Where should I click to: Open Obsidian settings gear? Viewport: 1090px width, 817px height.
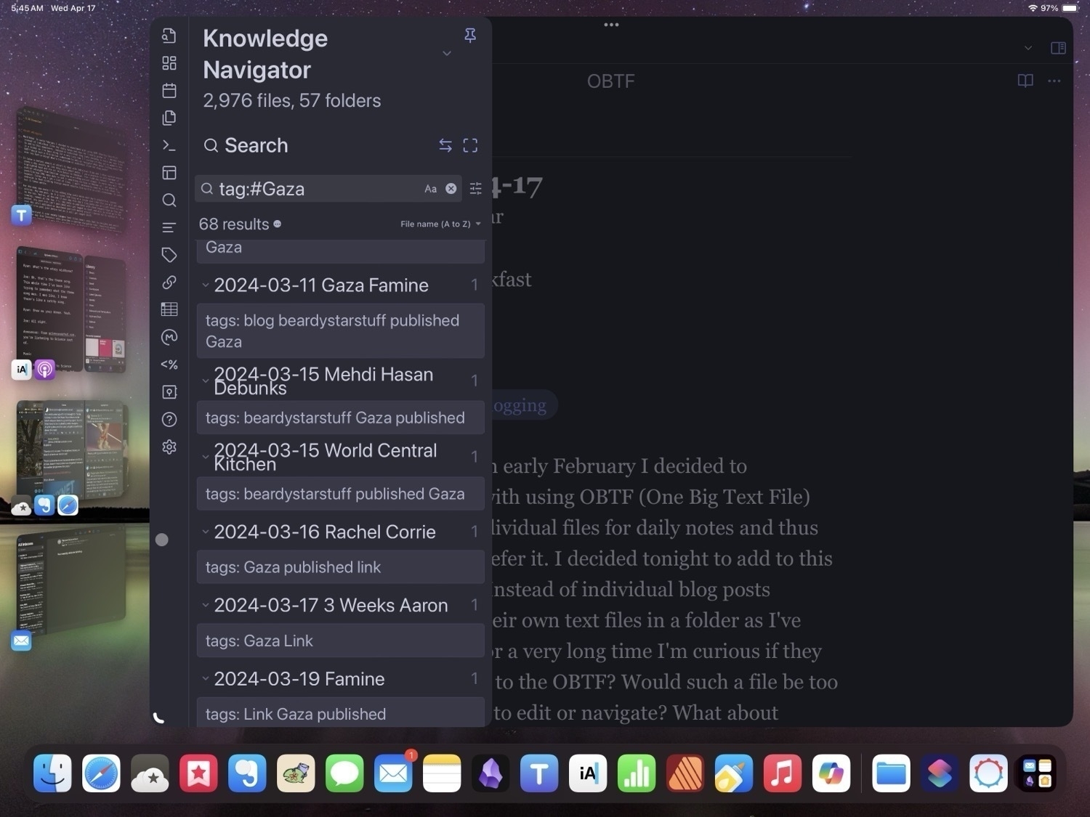point(169,447)
